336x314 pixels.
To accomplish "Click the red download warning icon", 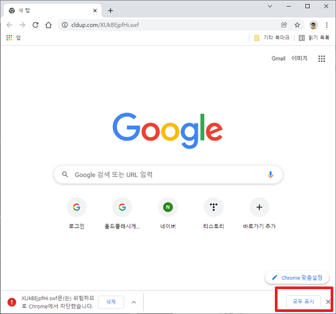I will [11, 302].
